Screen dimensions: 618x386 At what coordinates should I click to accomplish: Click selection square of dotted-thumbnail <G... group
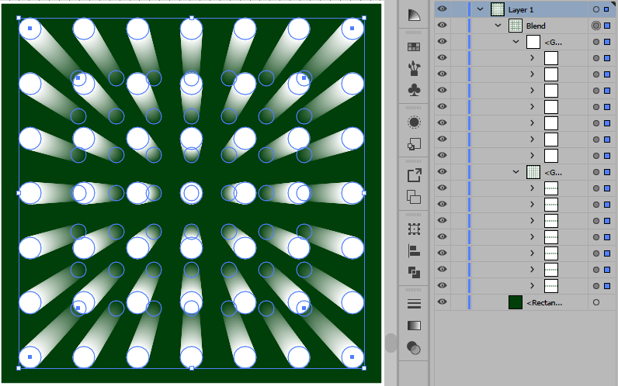[x=607, y=172]
